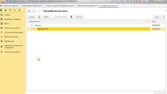Click code cell 000000002
The image size is (167, 94).
point(156,25)
